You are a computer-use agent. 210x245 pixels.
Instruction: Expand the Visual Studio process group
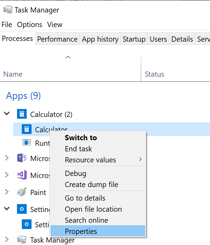(x=7, y=175)
